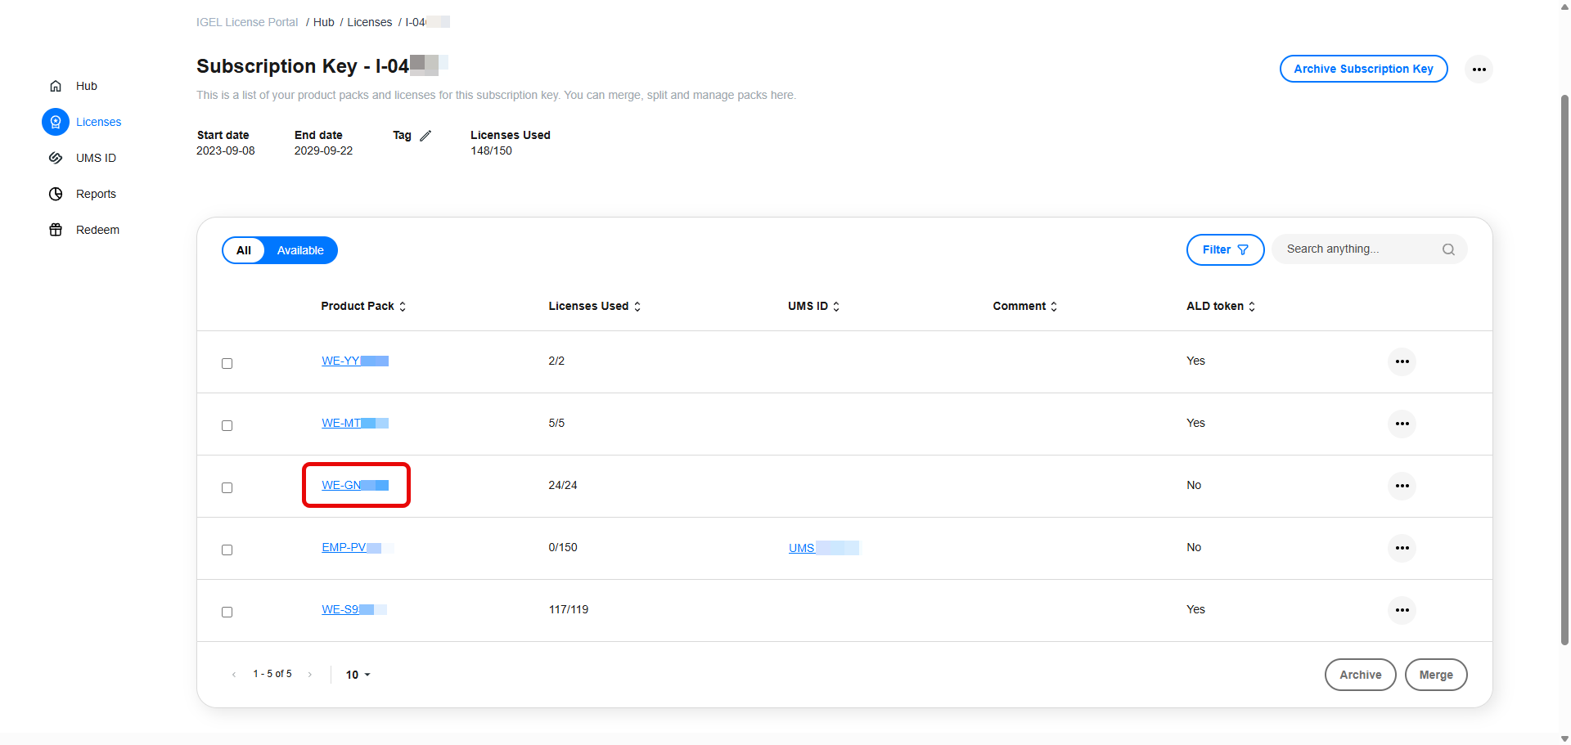Edit the Tag with pencil icon
Viewport: 1571px width, 745px height.
tap(425, 136)
